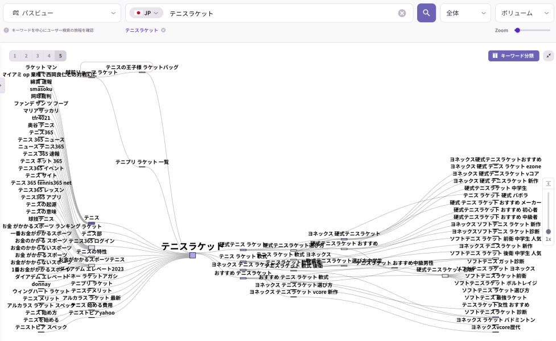Switch to page 4 of results
The height and width of the screenshot is (341, 556).
[x=48, y=56]
